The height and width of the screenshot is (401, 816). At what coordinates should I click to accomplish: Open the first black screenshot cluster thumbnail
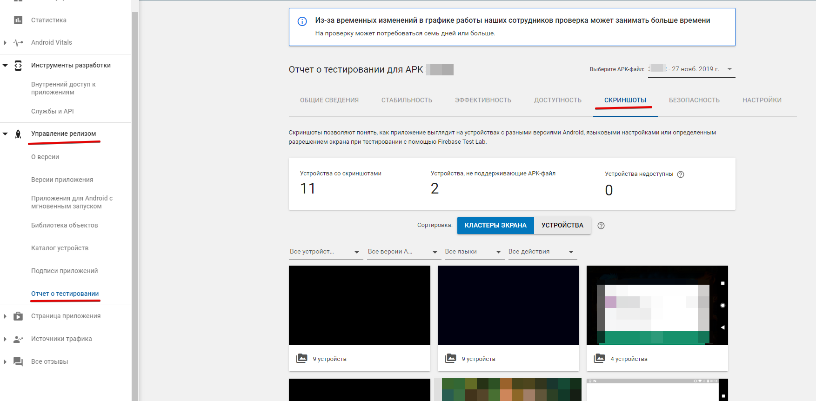[x=360, y=305]
